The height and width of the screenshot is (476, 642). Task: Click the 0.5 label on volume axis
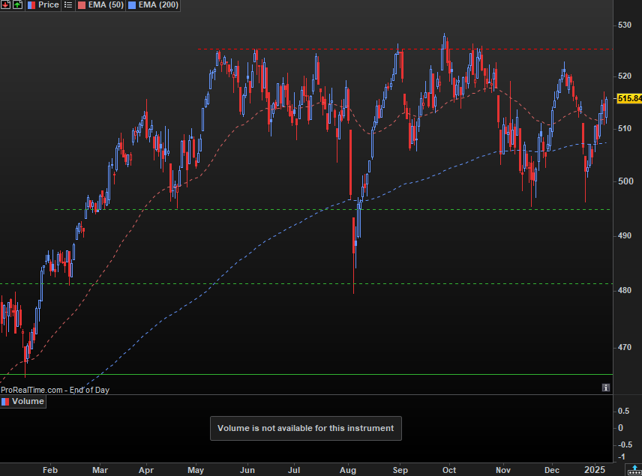point(623,411)
